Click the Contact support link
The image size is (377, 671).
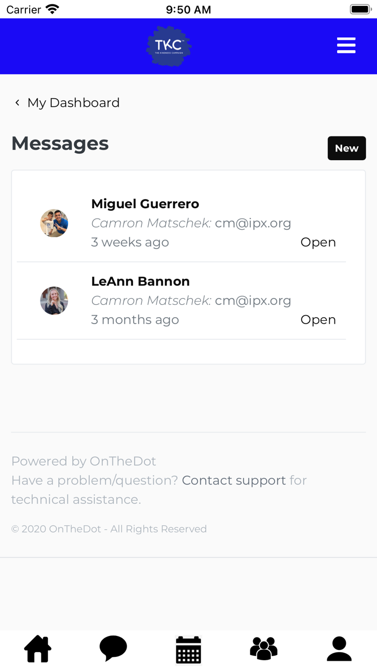[x=234, y=480]
